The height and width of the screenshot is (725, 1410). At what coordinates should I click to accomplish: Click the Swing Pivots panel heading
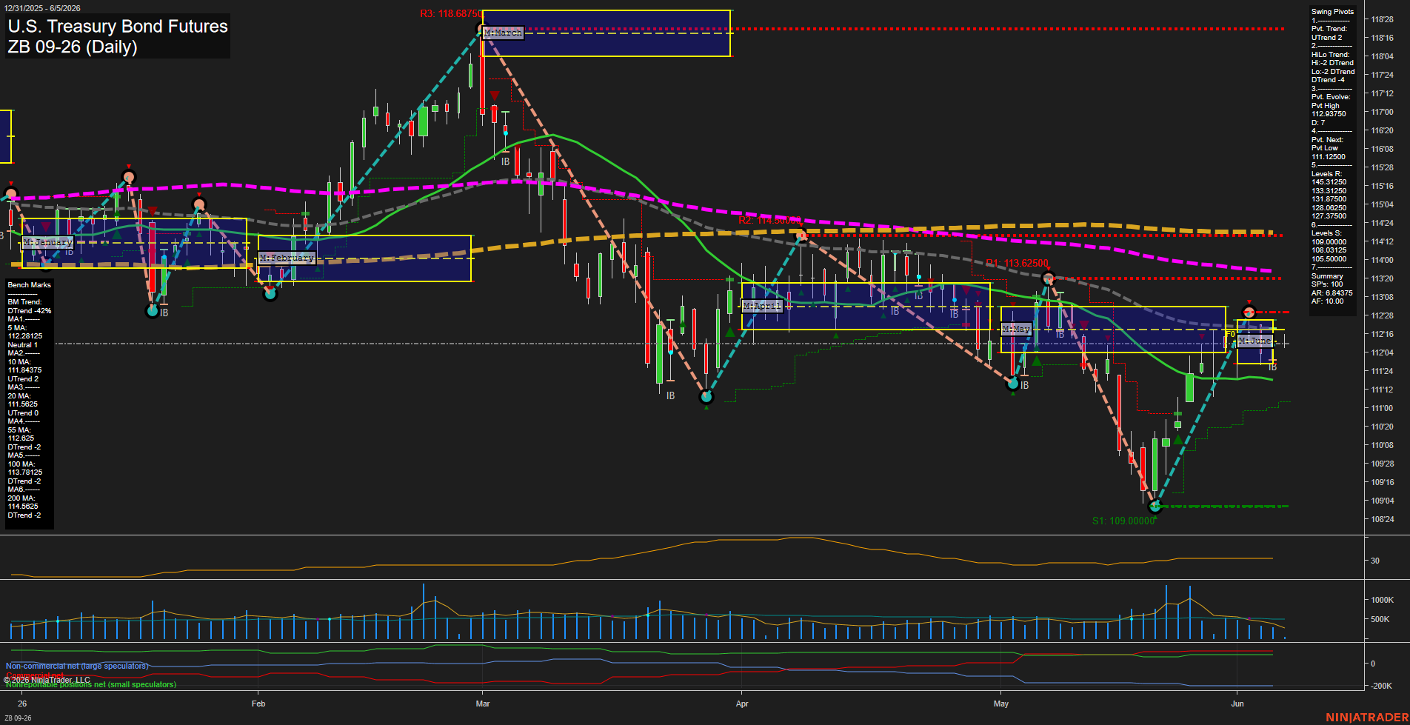pyautogui.click(x=1332, y=12)
